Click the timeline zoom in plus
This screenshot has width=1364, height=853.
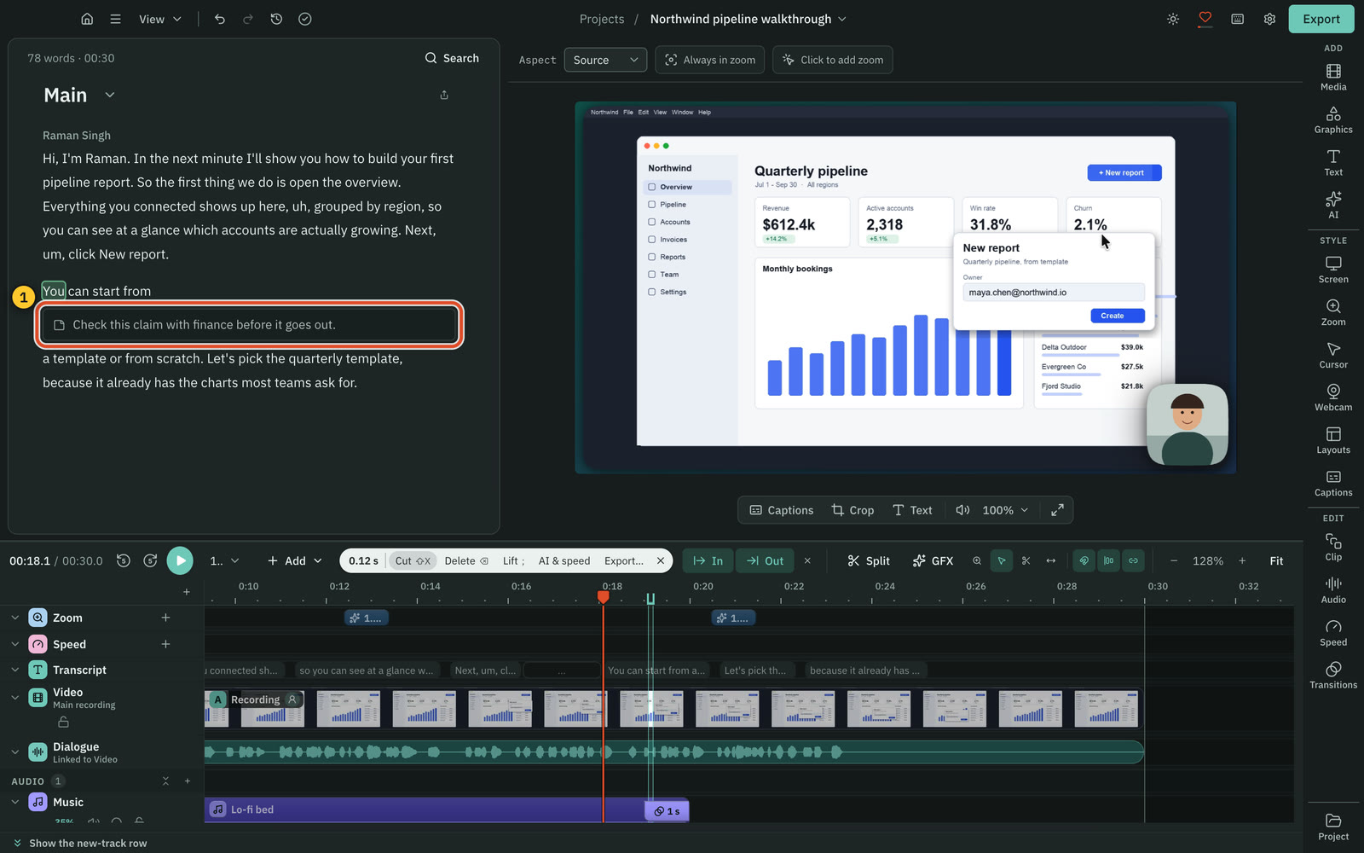1242,560
